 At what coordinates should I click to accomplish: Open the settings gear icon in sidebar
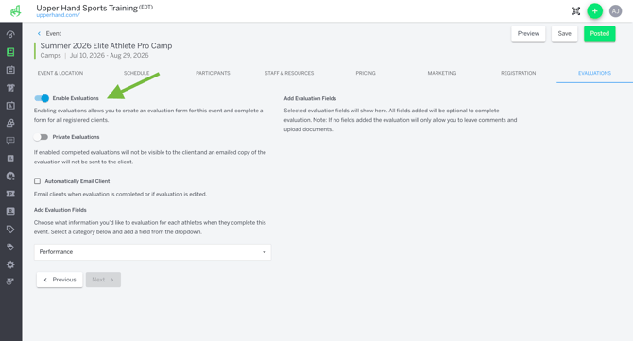10,264
